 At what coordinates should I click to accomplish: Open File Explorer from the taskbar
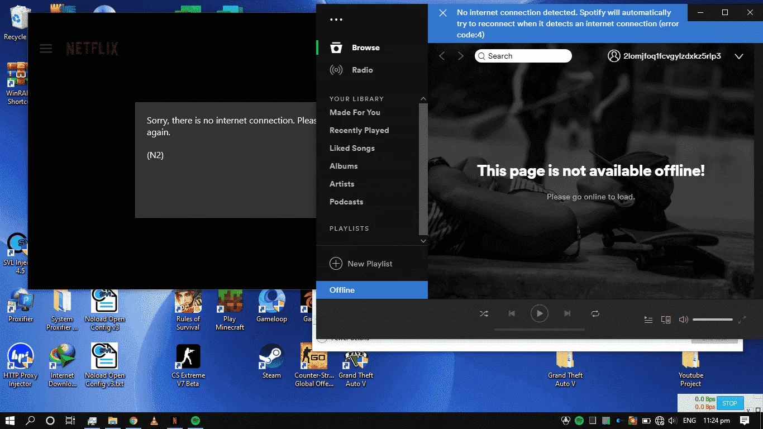113,420
